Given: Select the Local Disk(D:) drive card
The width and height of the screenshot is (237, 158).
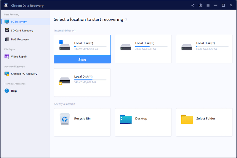Looking at the screenshot, I should click(143, 49).
